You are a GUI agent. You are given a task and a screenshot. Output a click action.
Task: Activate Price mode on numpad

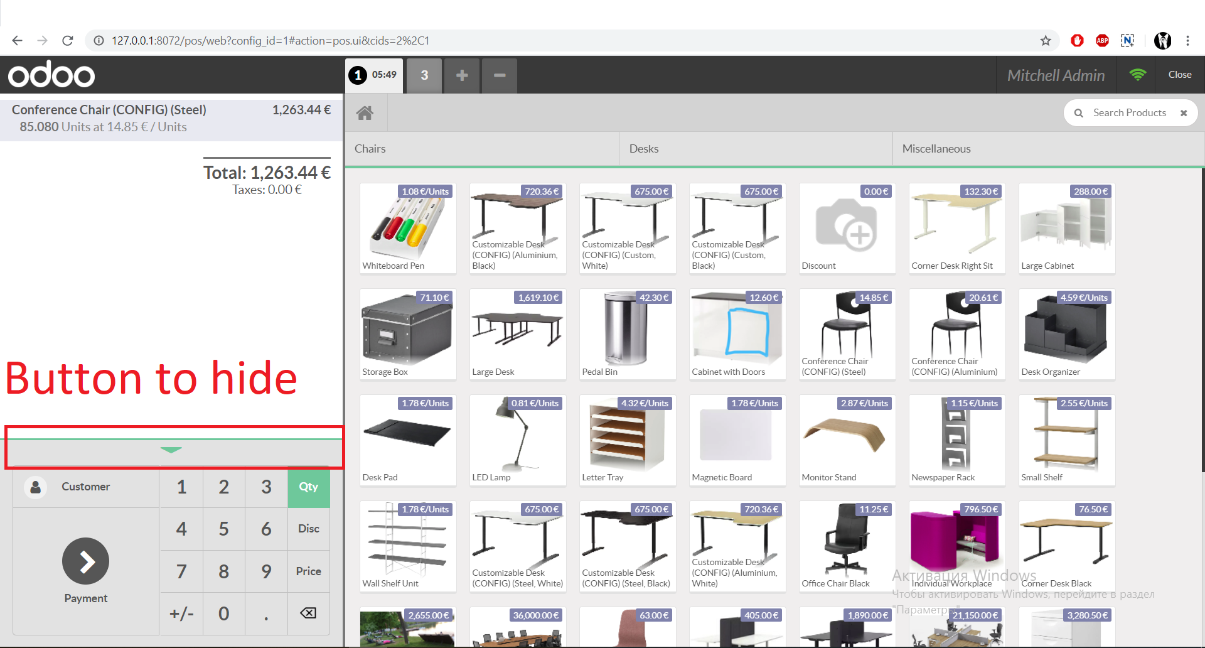coord(308,571)
